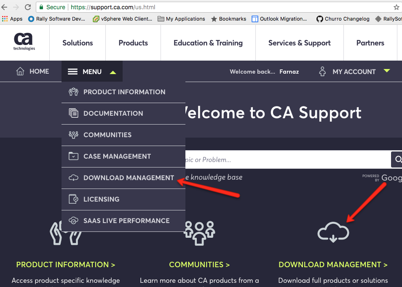Collapse the MENU dropdown arrow
The image size is (402, 287).
tap(113, 72)
